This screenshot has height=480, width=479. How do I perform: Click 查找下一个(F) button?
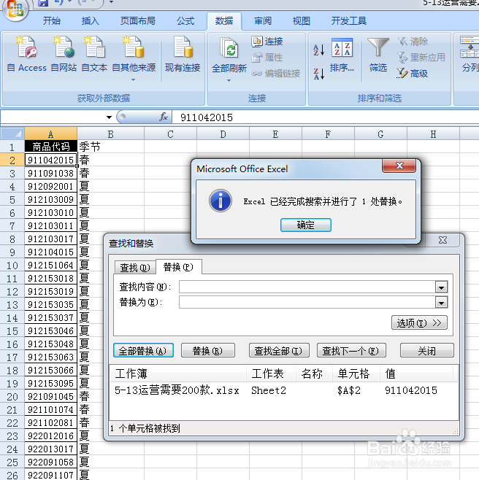pyautogui.click(x=351, y=350)
